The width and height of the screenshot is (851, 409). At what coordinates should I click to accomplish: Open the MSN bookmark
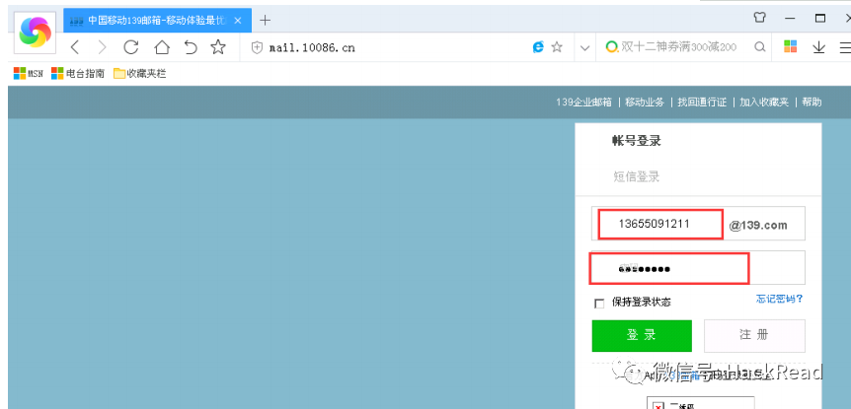[x=29, y=74]
